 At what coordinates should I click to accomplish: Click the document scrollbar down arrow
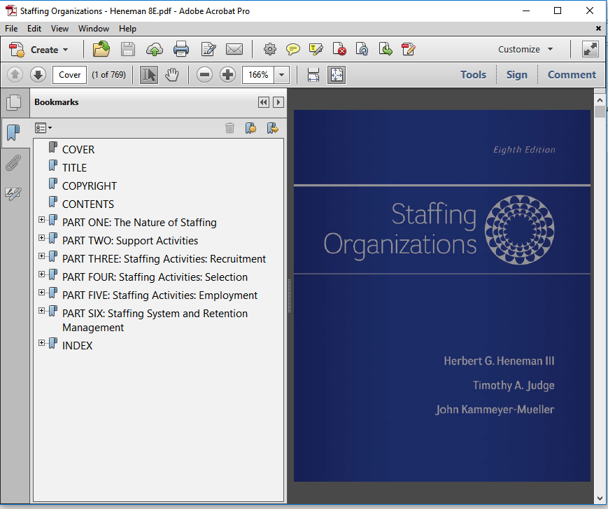point(600,498)
